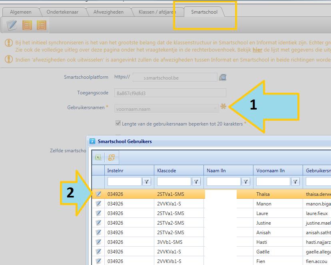331x265 pixels.
Task: Open filter options for Klascode column
Action: tap(196, 181)
